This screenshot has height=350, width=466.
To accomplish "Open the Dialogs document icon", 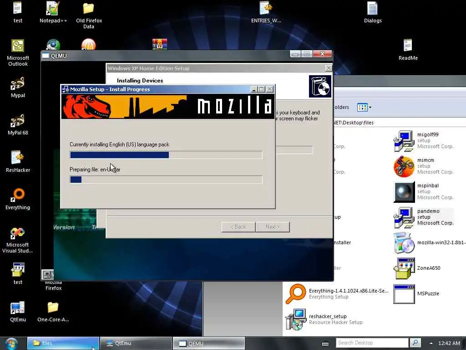I will click(x=372, y=12).
